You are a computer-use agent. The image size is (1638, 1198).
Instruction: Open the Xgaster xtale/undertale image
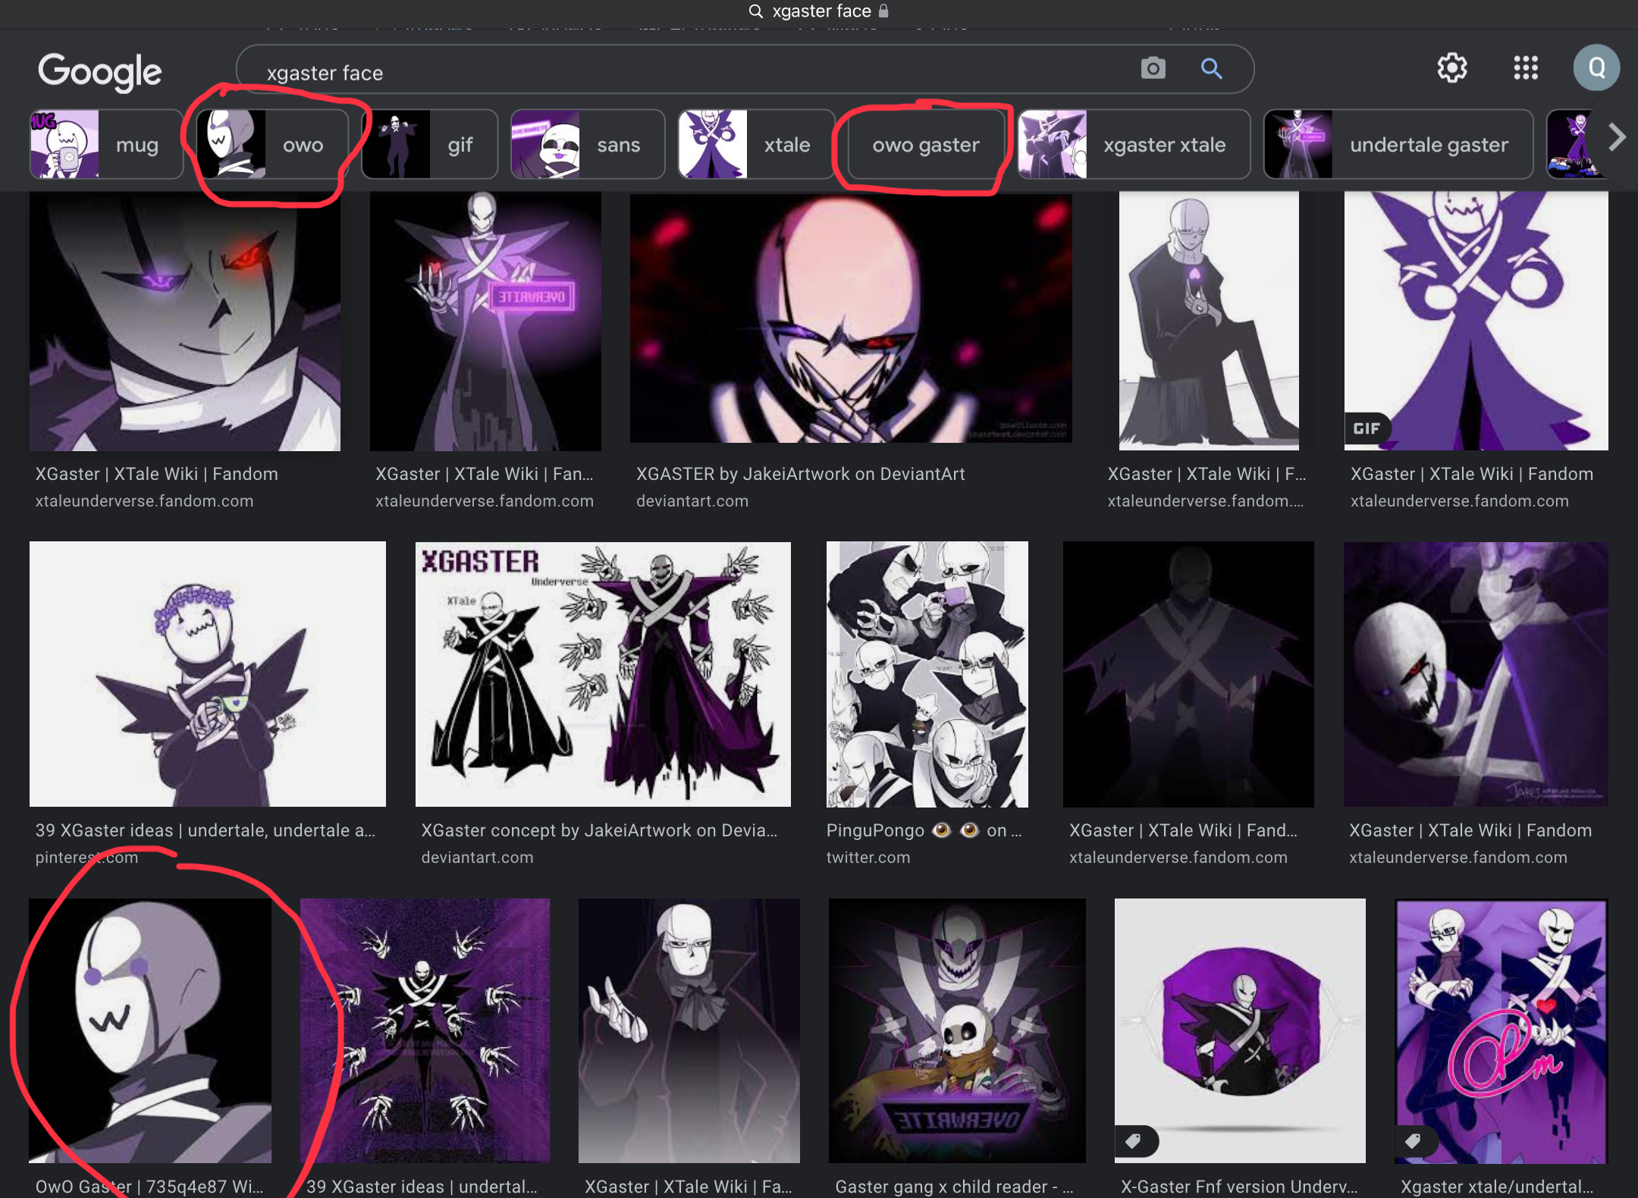point(1501,1030)
